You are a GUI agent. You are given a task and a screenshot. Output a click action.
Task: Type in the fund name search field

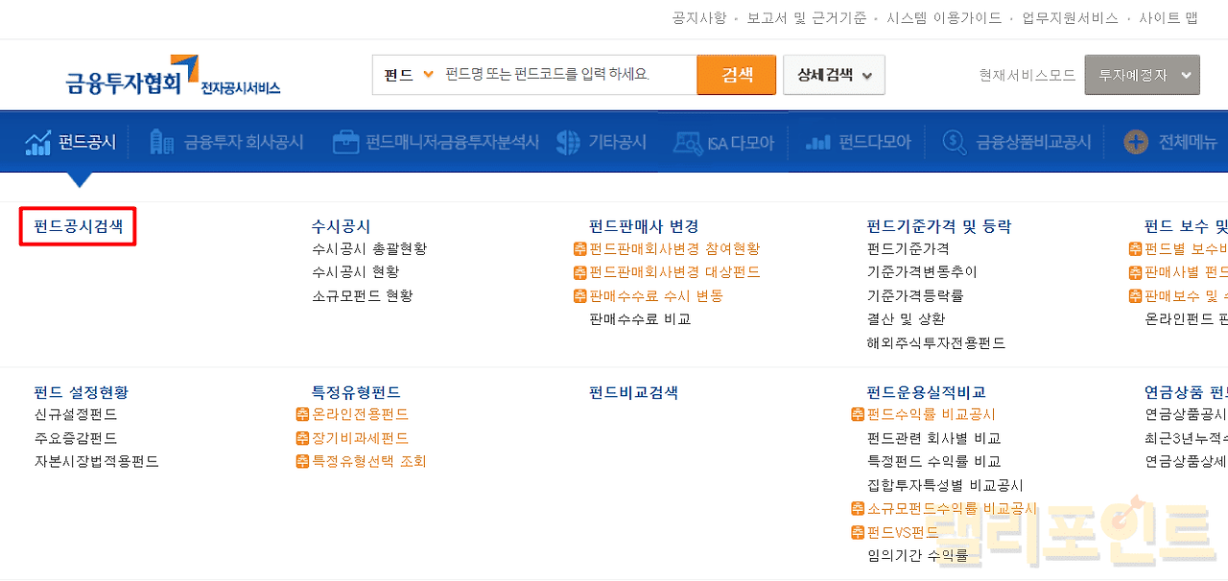point(566,75)
